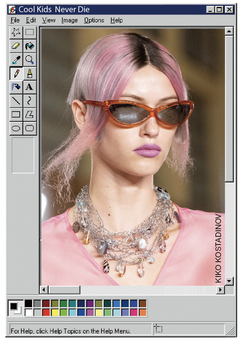The width and height of the screenshot is (243, 340).
Task: Choose the Text tool
Action: 30,87
